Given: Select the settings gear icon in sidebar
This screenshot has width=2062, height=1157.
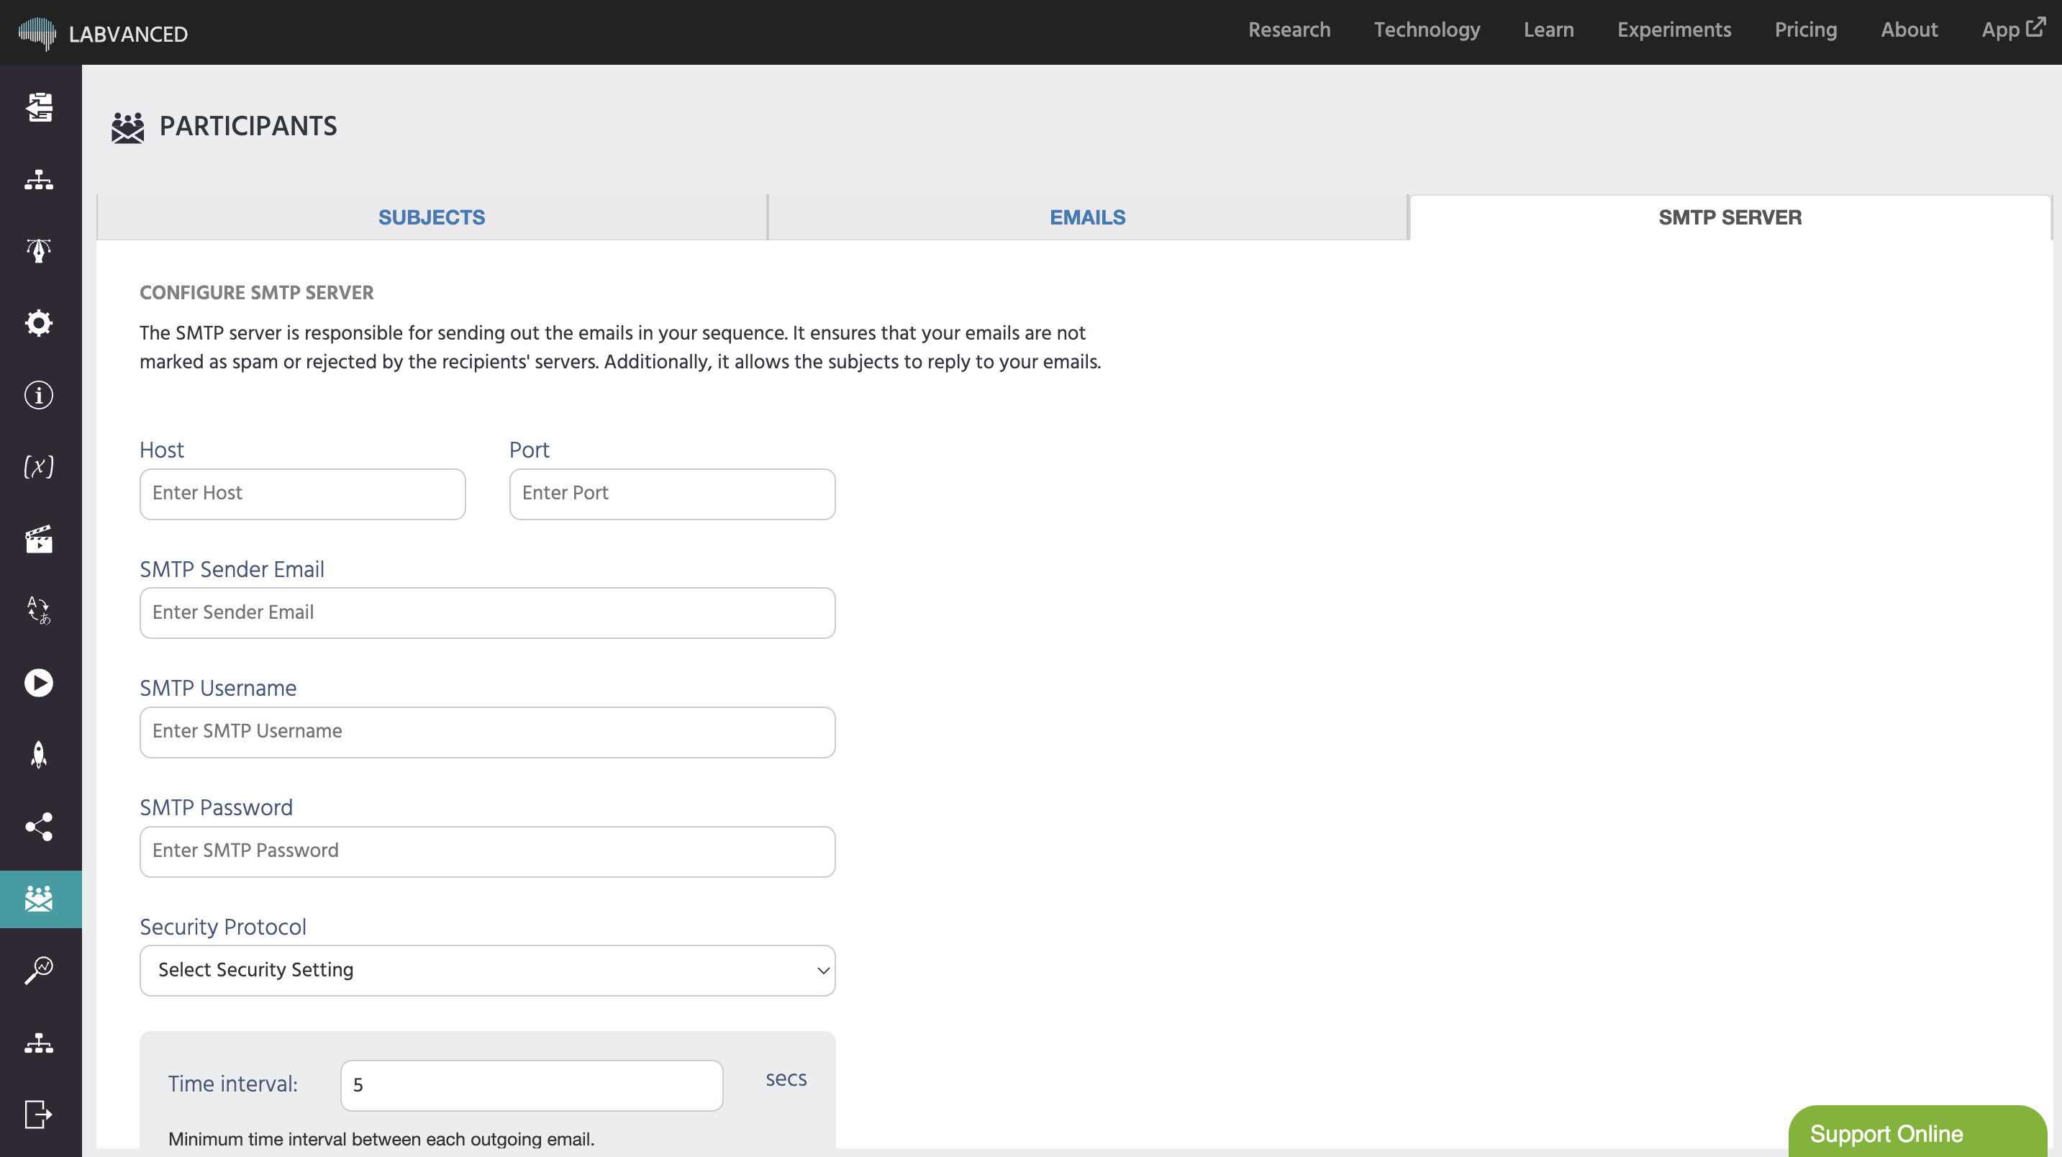Looking at the screenshot, I should tap(38, 323).
